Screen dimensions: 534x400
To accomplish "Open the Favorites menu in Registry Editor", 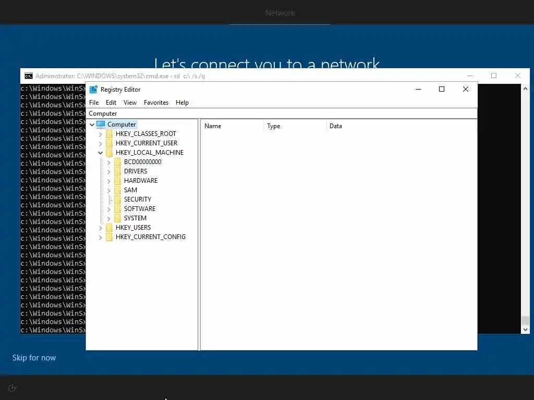I will coord(156,103).
